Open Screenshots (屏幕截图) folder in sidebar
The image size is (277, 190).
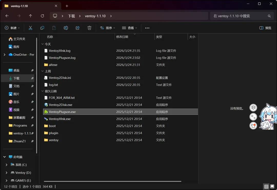point(17,118)
